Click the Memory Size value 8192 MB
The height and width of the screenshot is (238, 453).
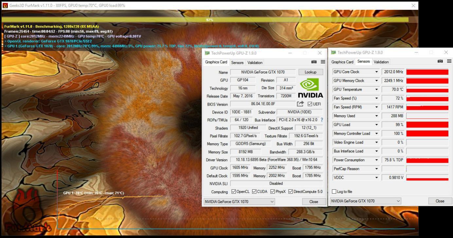click(246, 152)
